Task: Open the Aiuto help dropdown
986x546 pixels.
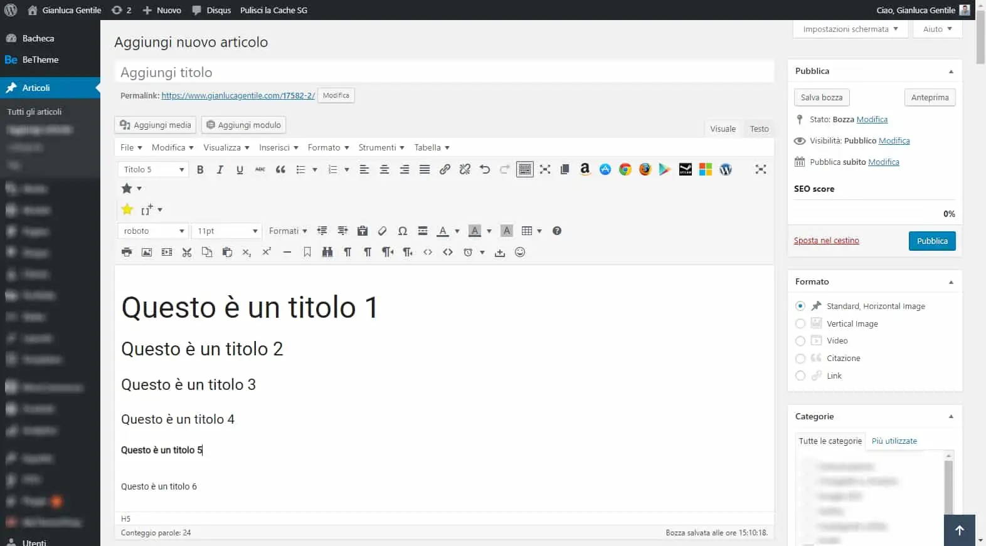Action: tap(937, 29)
